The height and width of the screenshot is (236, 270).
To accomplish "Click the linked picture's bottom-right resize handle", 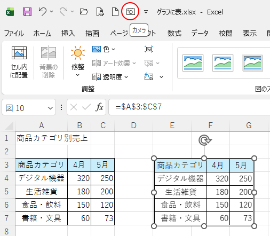I will 255,226.
